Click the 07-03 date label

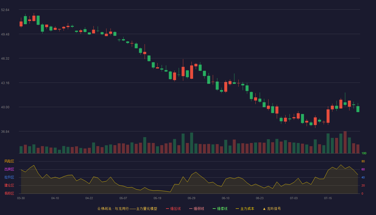(x=294, y=198)
